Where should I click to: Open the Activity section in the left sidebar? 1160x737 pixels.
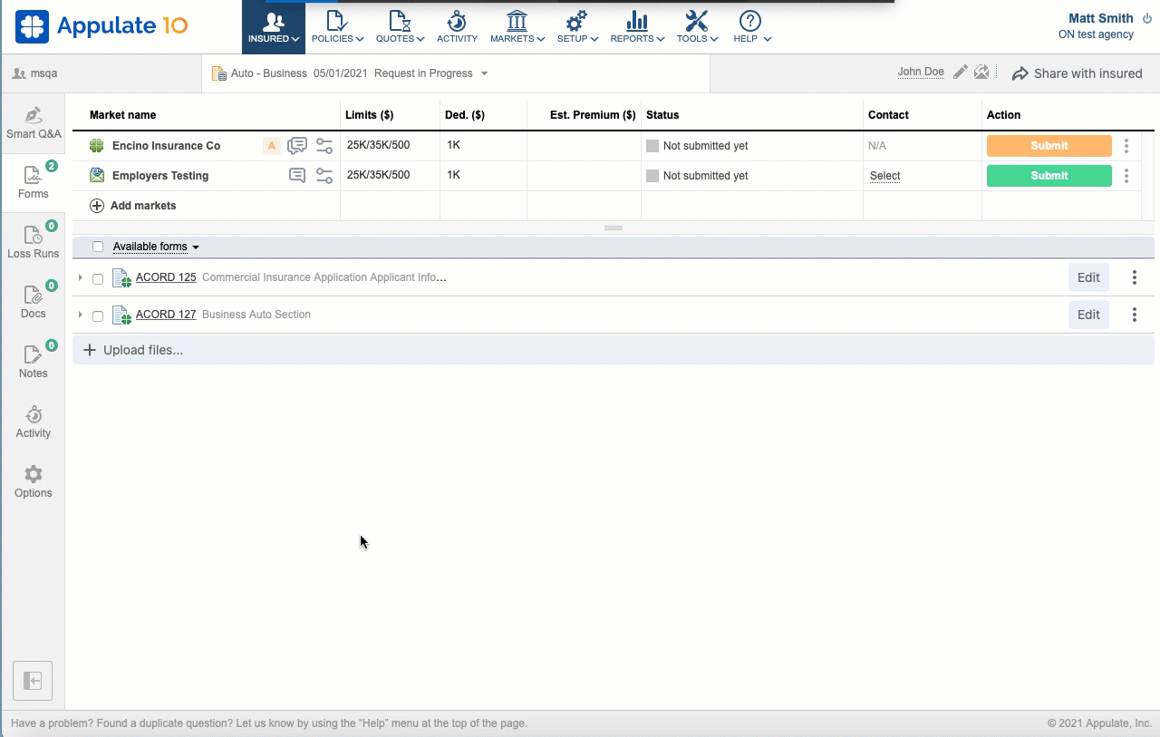[x=34, y=422]
